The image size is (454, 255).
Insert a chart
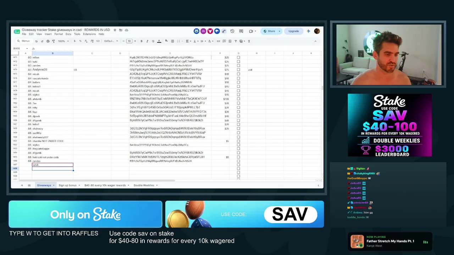click(230, 41)
